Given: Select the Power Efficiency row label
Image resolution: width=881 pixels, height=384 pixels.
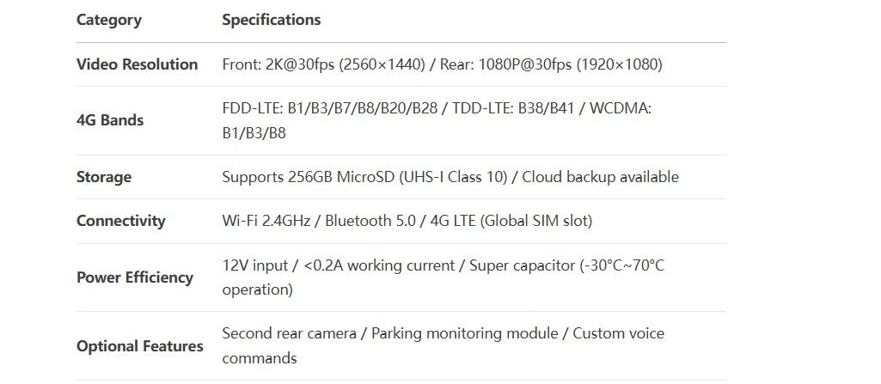Looking at the screenshot, I should [135, 277].
